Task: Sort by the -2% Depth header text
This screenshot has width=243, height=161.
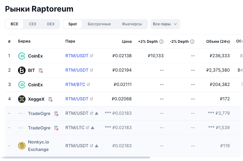Action: pyautogui.click(x=179, y=42)
